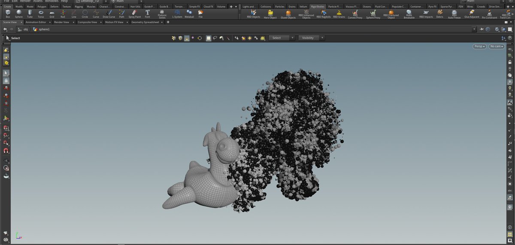Select the L-System shelf tool
The height and width of the screenshot is (245, 515).
pos(177,14)
